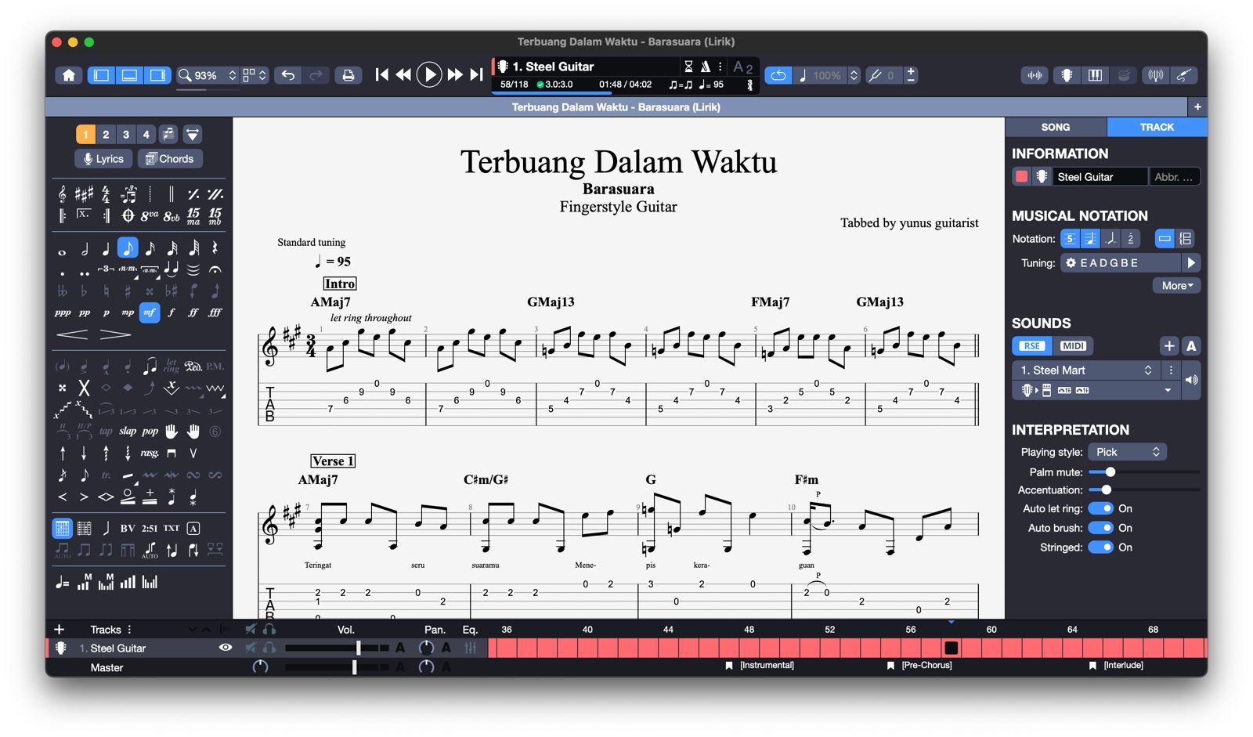Toggle the Stringed switch
The width and height of the screenshot is (1253, 737).
pyautogui.click(x=1100, y=547)
